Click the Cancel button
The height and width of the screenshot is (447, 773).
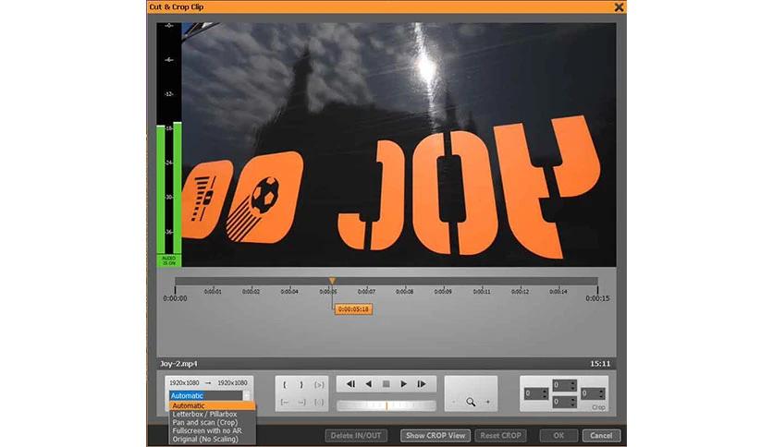click(601, 435)
